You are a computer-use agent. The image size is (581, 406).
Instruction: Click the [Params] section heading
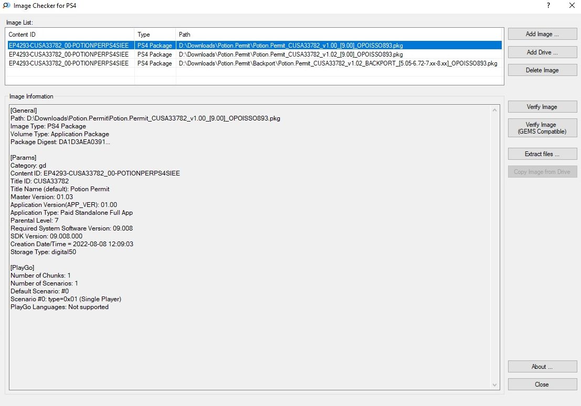point(23,158)
